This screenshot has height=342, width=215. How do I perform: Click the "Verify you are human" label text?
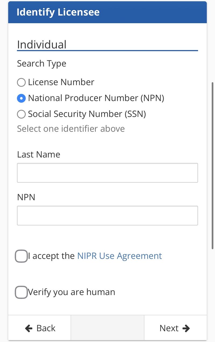tap(71, 292)
